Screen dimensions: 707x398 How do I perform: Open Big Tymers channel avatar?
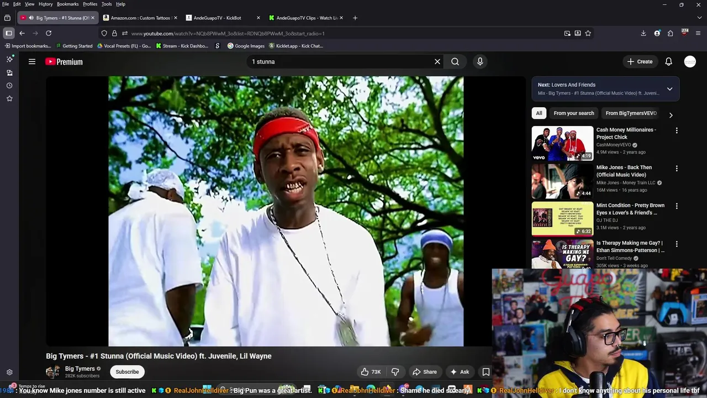[53, 372]
